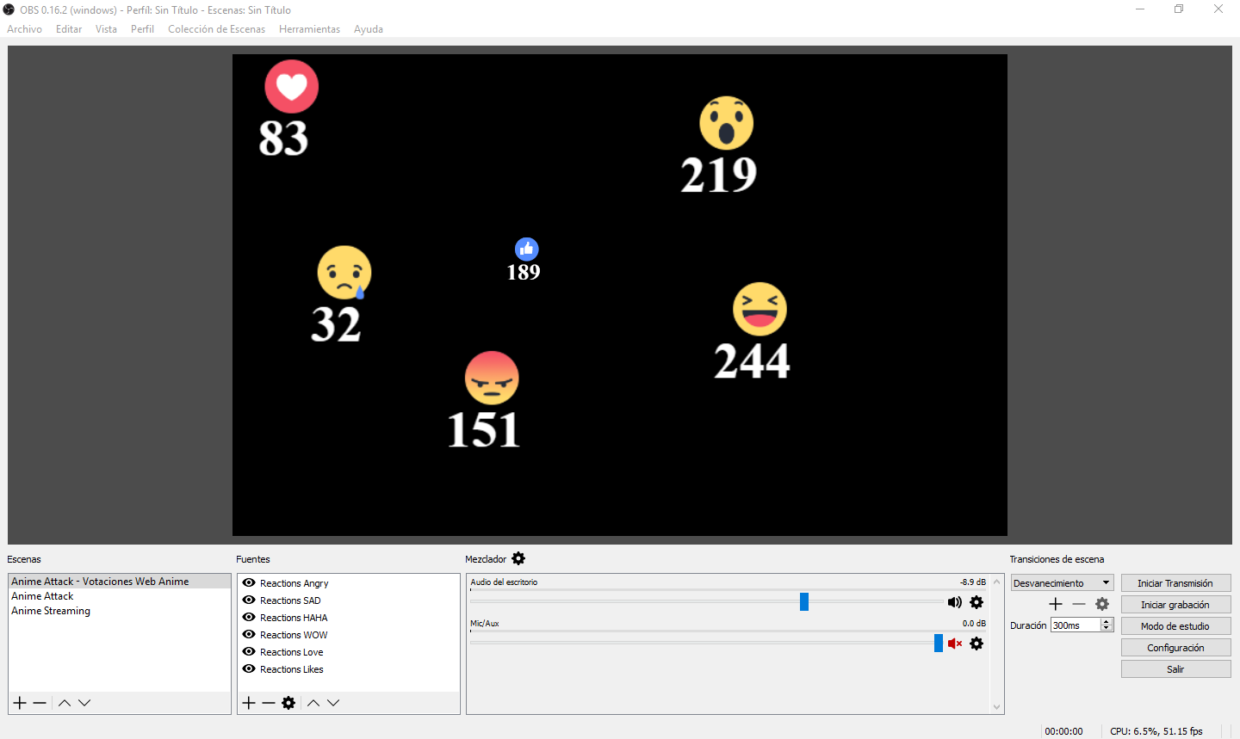Open the Mezclador settings gear
This screenshot has width=1240, height=739.
pyautogui.click(x=518, y=558)
